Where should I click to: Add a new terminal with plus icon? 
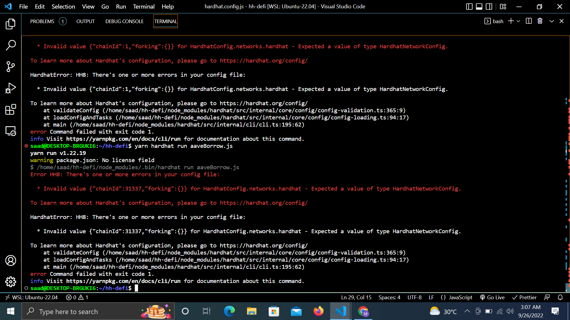[x=511, y=21]
